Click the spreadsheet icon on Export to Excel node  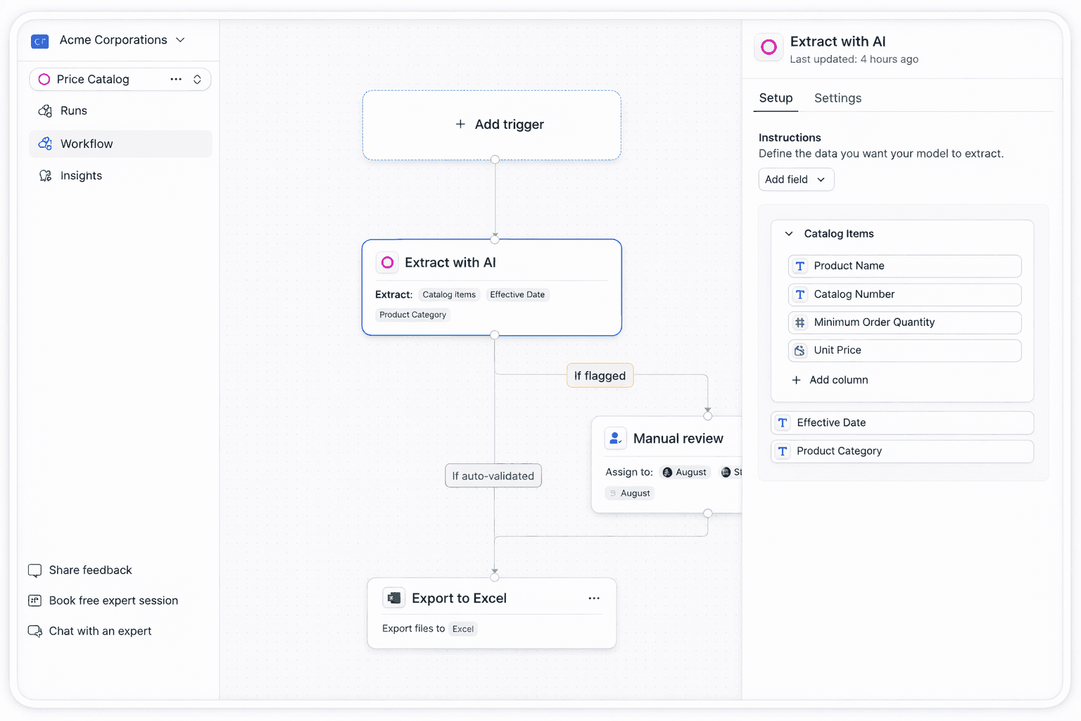393,597
